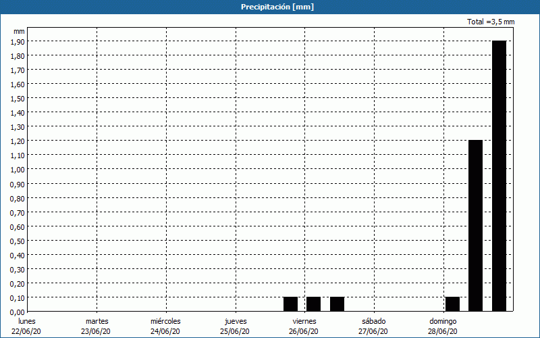
Task: Click the domingo 28/06/20 axis label
Action: pos(443,327)
